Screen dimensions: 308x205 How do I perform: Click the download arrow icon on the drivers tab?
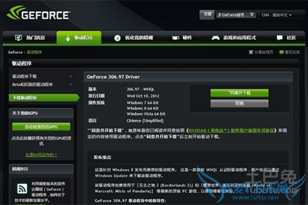coord(68,38)
